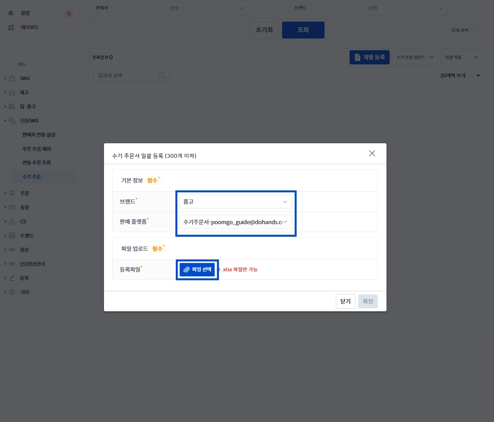Click the magnifier icon in 결과내 검색

tap(162, 75)
